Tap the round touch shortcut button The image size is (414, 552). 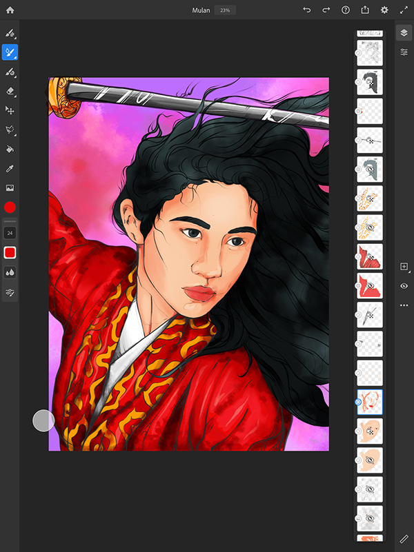click(43, 420)
